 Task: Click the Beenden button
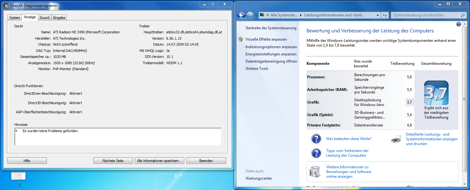[x=206, y=161]
